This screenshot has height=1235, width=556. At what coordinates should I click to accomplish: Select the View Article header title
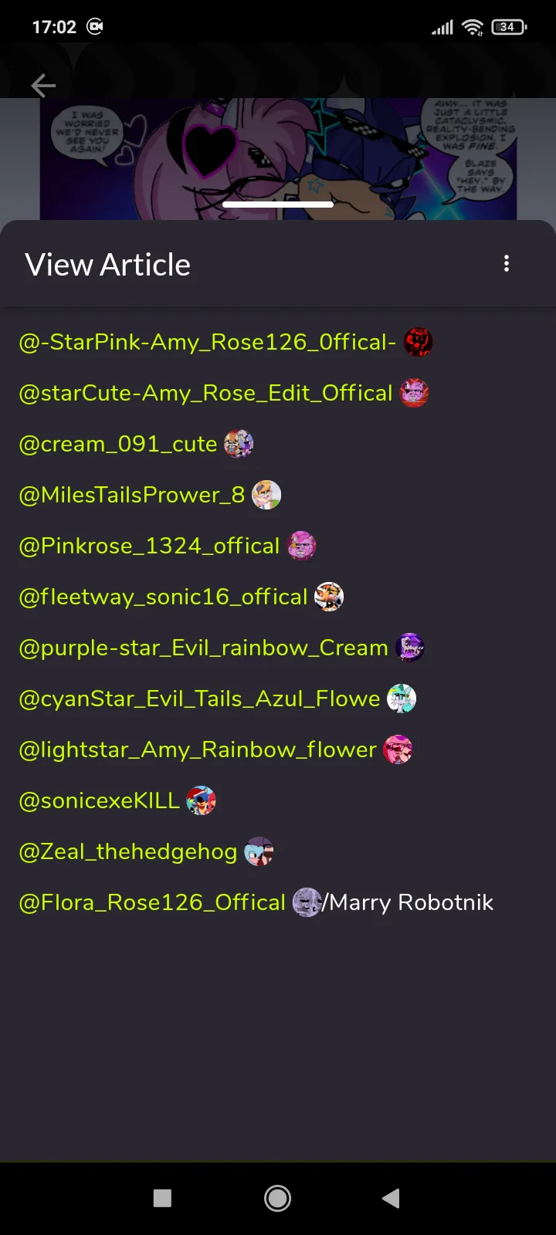tap(107, 265)
